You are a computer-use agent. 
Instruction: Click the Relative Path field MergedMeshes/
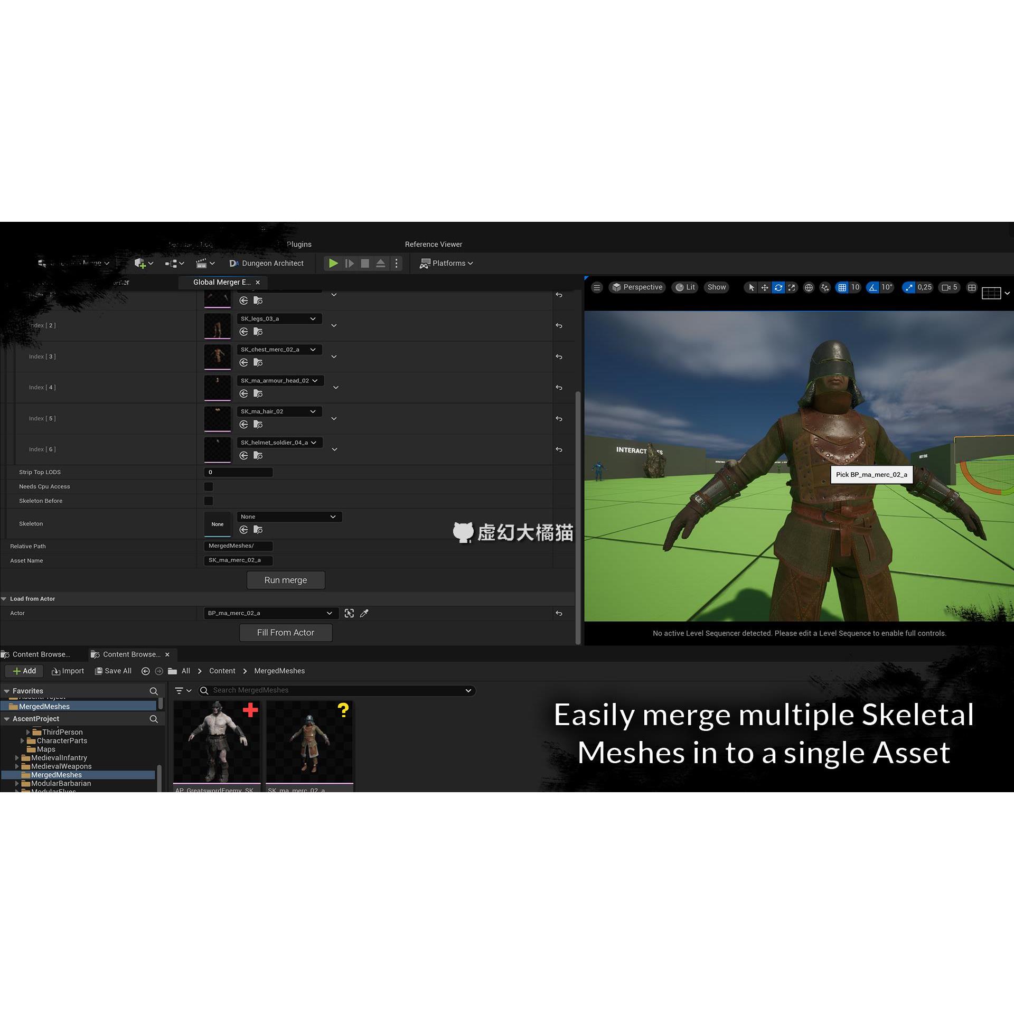click(238, 546)
